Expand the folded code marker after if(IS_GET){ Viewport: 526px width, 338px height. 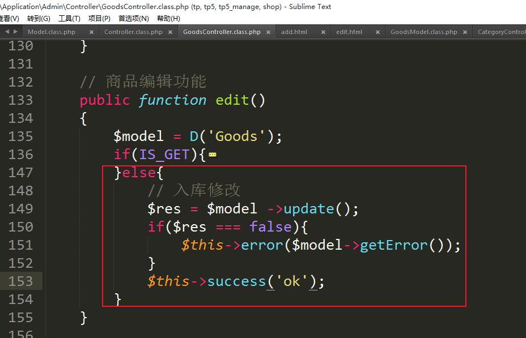(213, 155)
